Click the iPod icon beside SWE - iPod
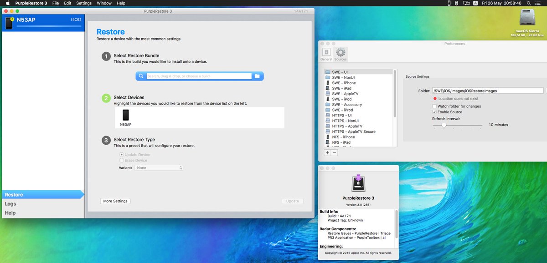 click(328, 99)
